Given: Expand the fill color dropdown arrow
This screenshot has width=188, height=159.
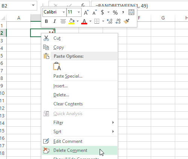Looking at the screenshot, I should pos(77,21).
